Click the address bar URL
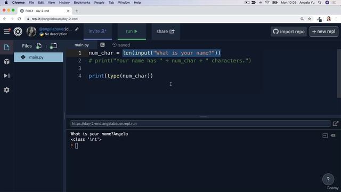 pyautogui.click(x=54, y=19)
